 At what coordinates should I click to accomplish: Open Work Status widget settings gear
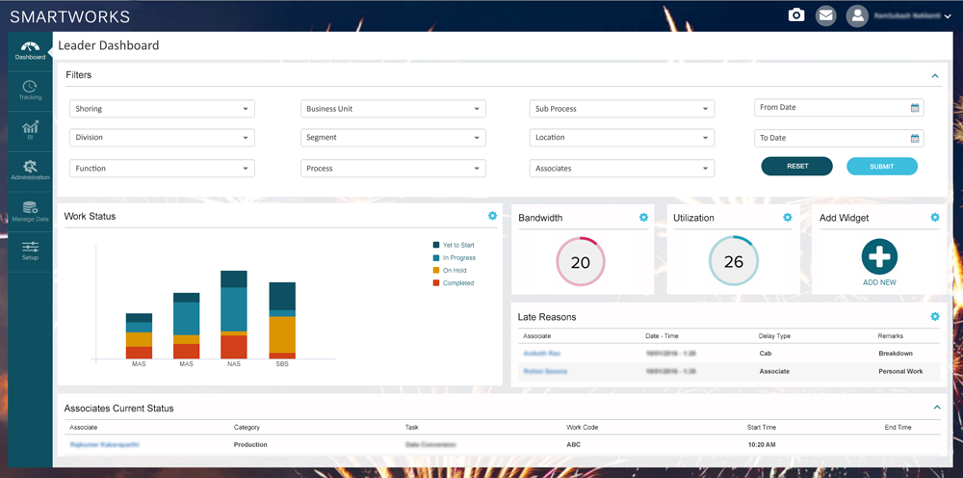tap(492, 216)
